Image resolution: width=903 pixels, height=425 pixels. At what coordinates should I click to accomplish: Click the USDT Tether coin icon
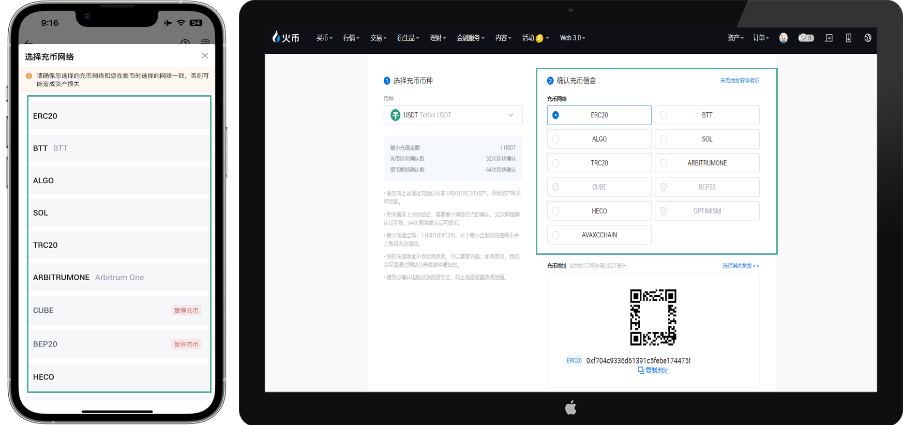click(x=395, y=115)
